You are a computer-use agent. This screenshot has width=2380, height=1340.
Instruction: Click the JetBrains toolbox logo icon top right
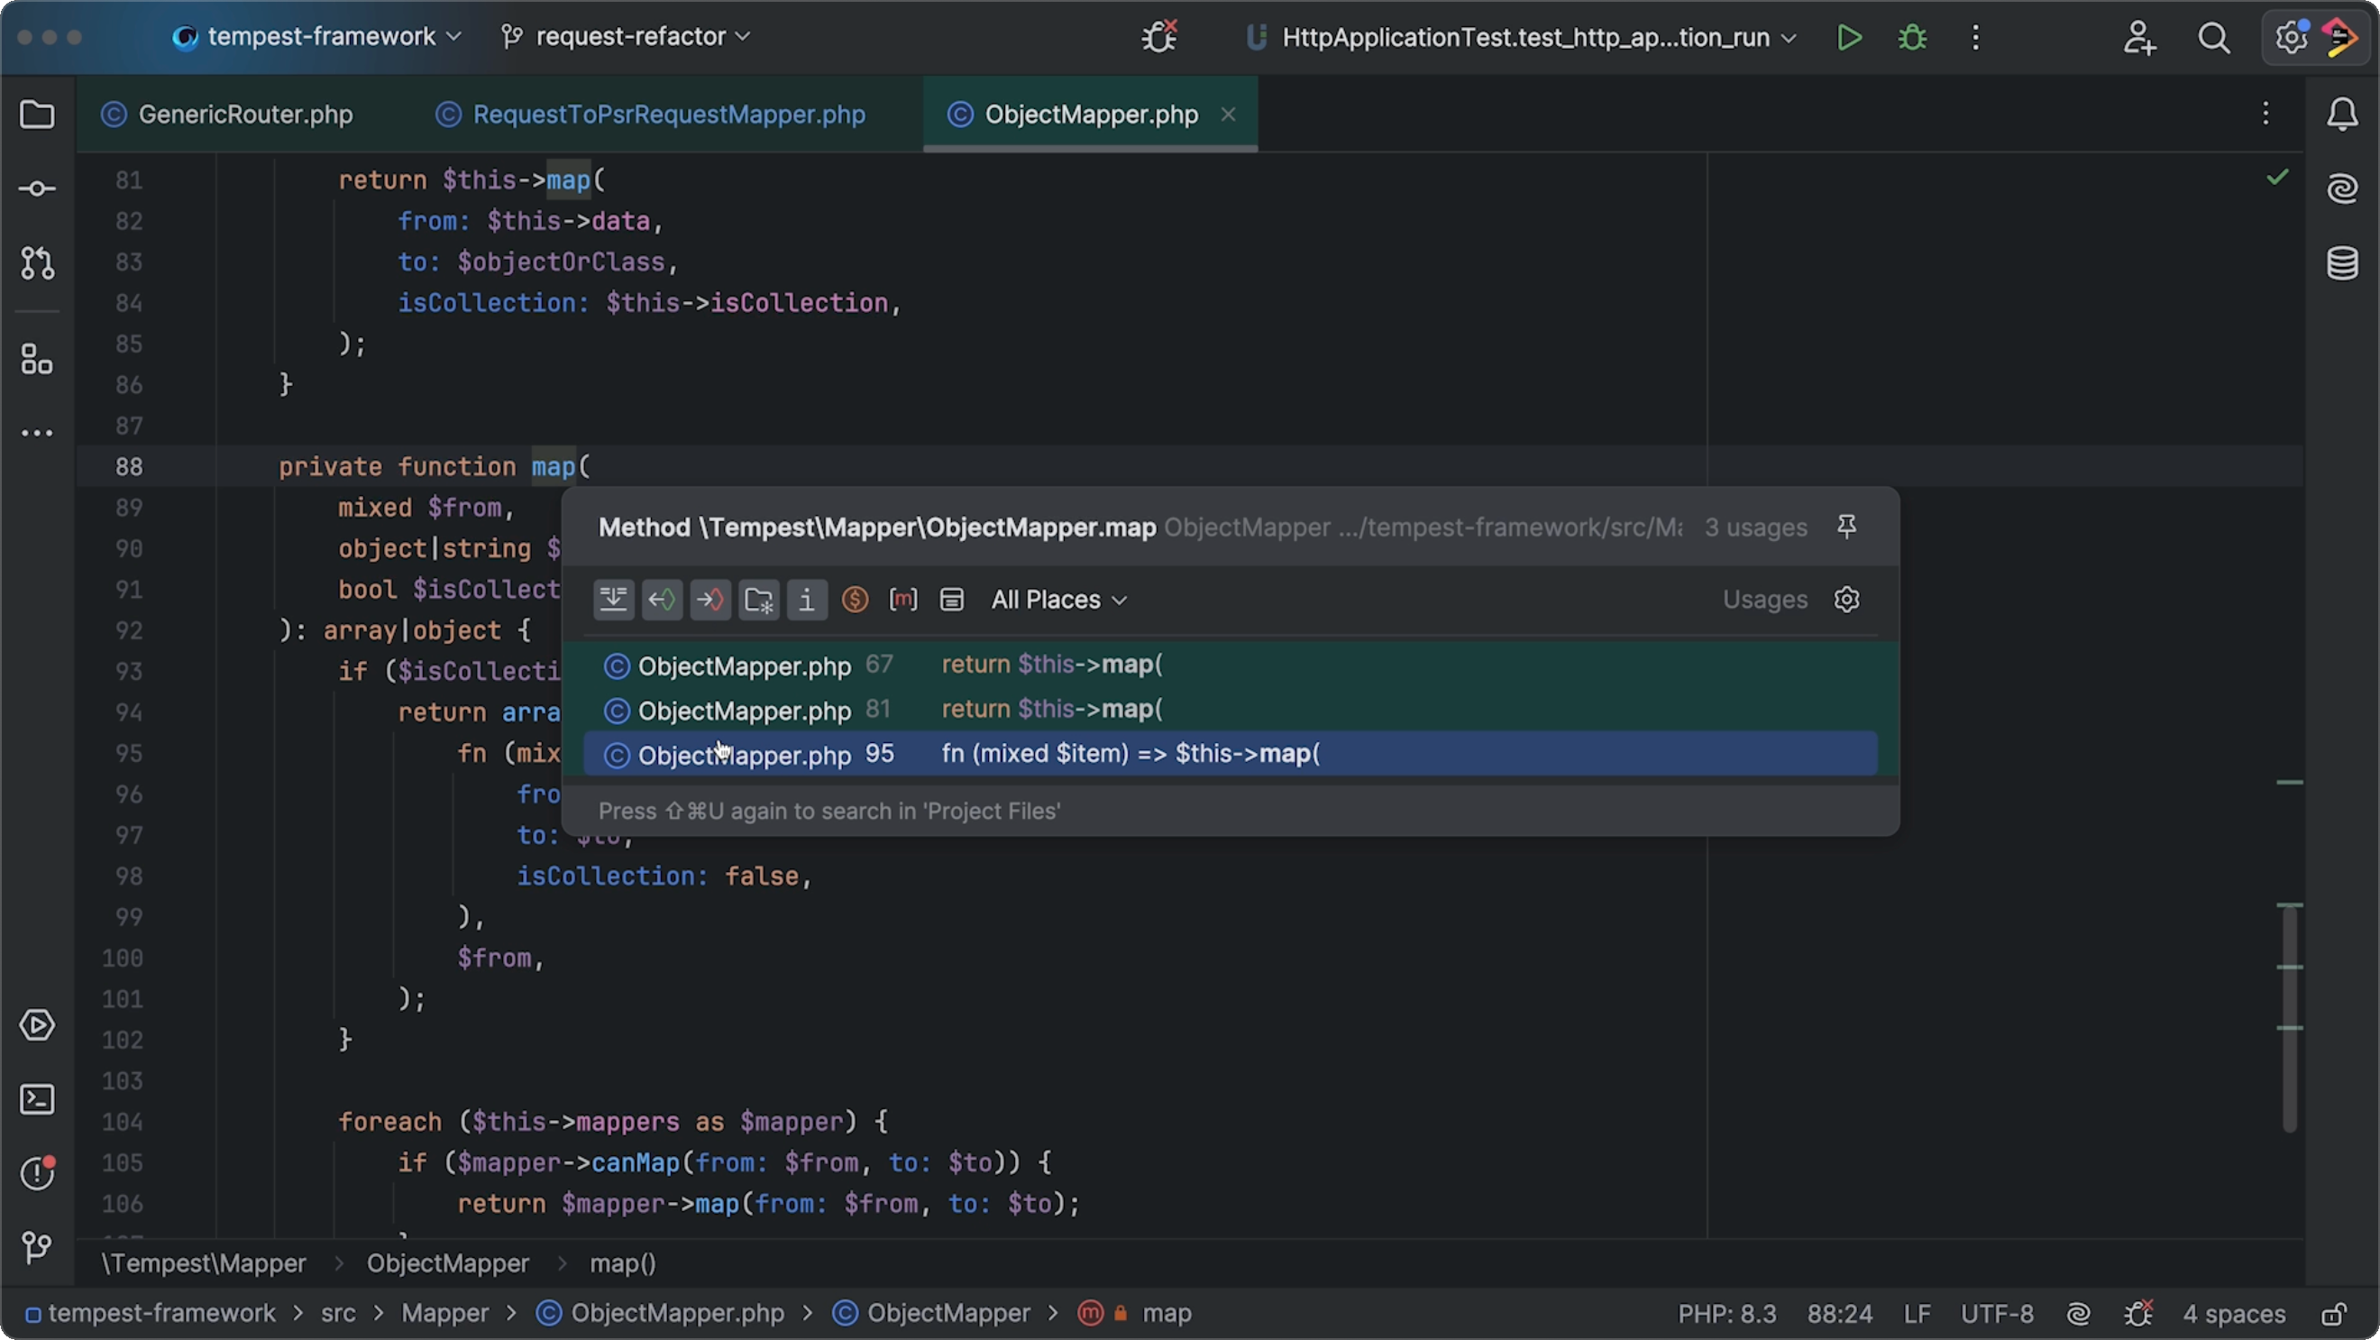click(2342, 37)
